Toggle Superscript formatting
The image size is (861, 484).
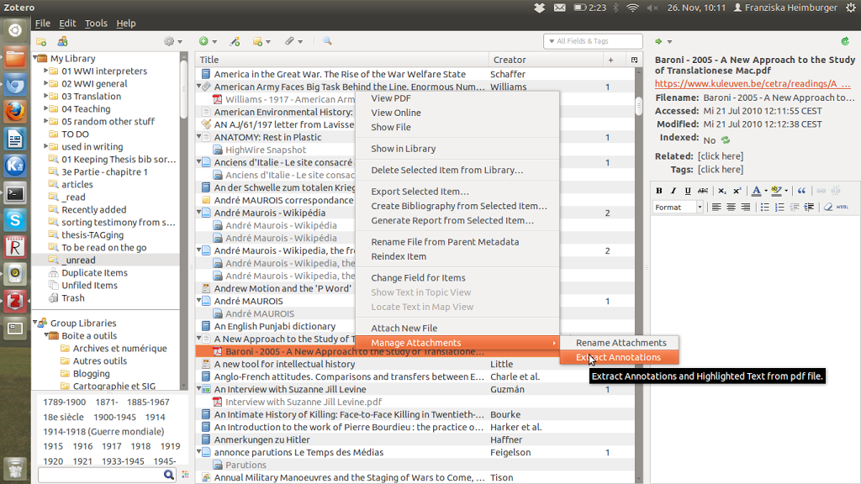point(737,191)
